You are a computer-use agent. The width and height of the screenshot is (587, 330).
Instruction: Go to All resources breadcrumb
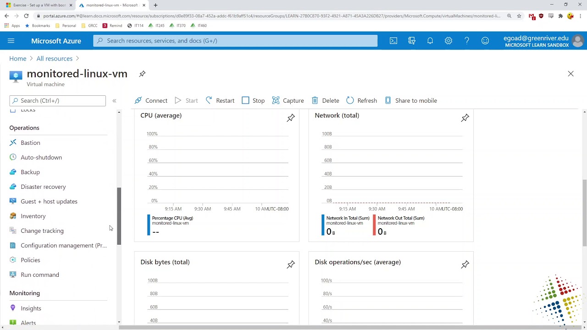[55, 59]
